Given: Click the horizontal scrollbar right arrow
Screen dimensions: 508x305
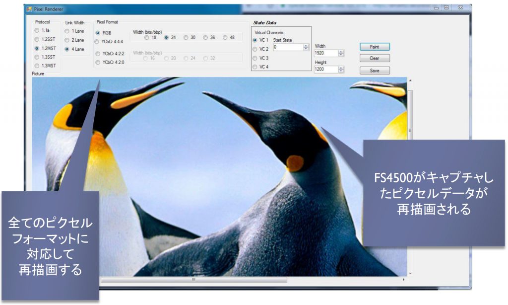Looking at the screenshot, I should [x=404, y=279].
